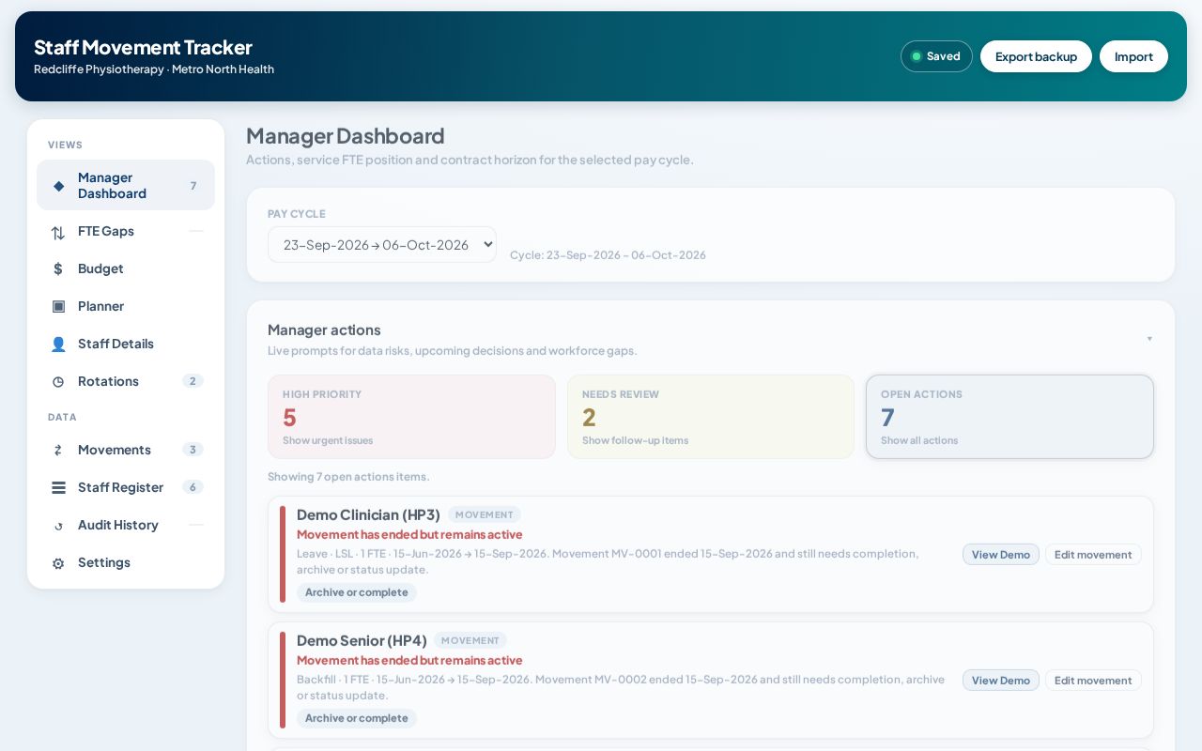Click the Planner square icon
Image resolution: width=1202 pixels, height=751 pixels.
coord(58,306)
